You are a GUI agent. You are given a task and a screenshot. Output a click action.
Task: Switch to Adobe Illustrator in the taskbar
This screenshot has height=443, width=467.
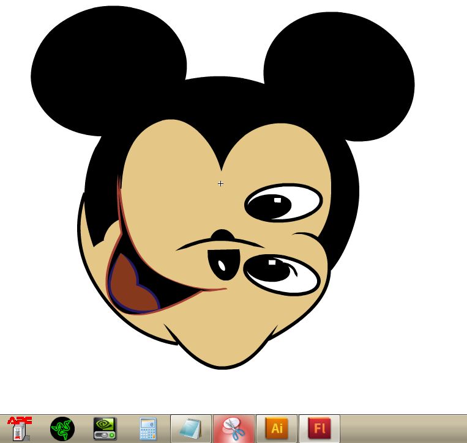click(277, 429)
